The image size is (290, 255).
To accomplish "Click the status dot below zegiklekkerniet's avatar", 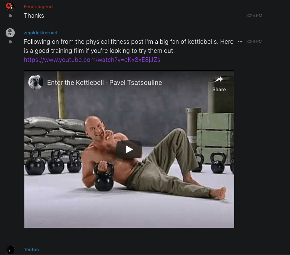I will coord(10,42).
